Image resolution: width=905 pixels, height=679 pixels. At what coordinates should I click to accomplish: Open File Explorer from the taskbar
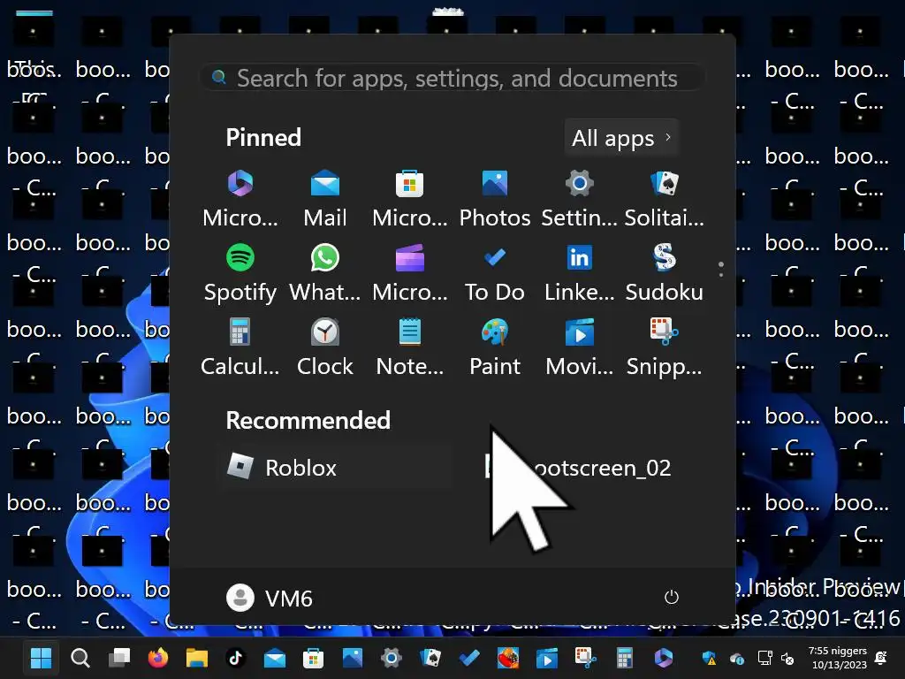tap(197, 658)
